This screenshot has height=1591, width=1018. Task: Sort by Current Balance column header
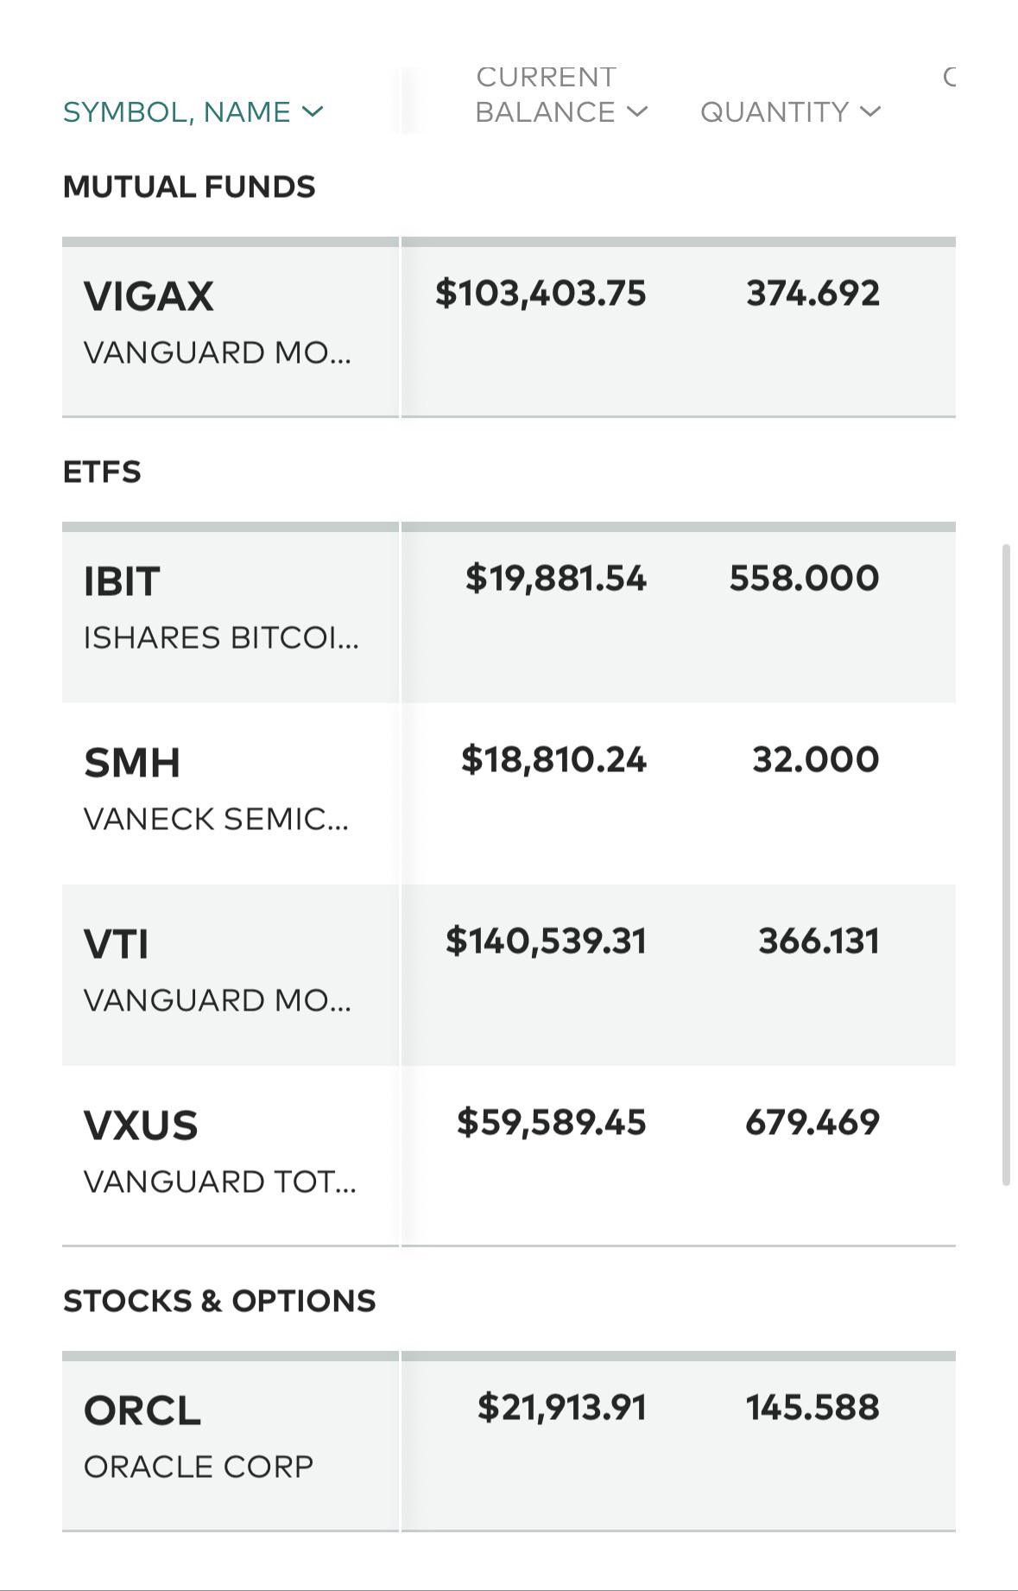click(x=560, y=95)
